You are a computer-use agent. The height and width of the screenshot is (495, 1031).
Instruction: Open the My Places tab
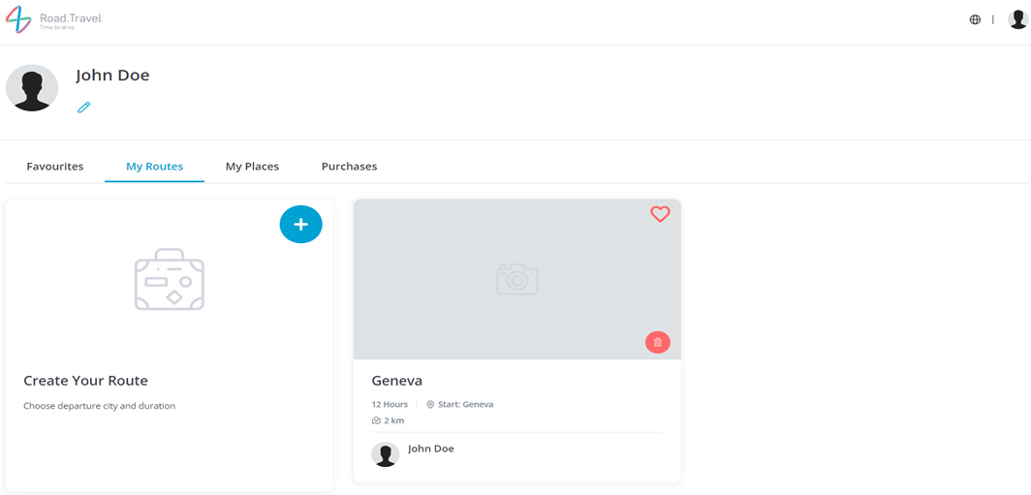(253, 167)
